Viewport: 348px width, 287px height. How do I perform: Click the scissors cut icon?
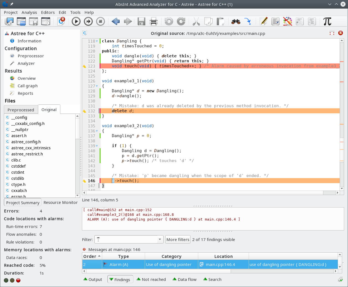[x=196, y=21]
